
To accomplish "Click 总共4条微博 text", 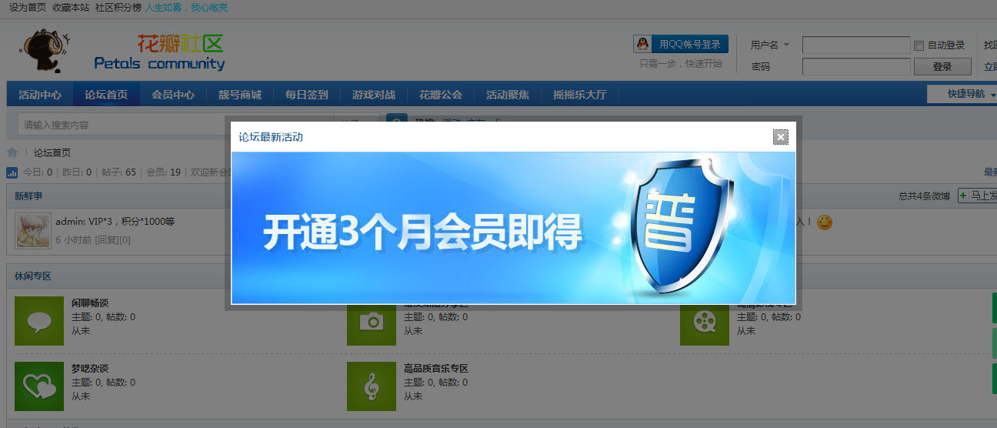I will [x=924, y=196].
